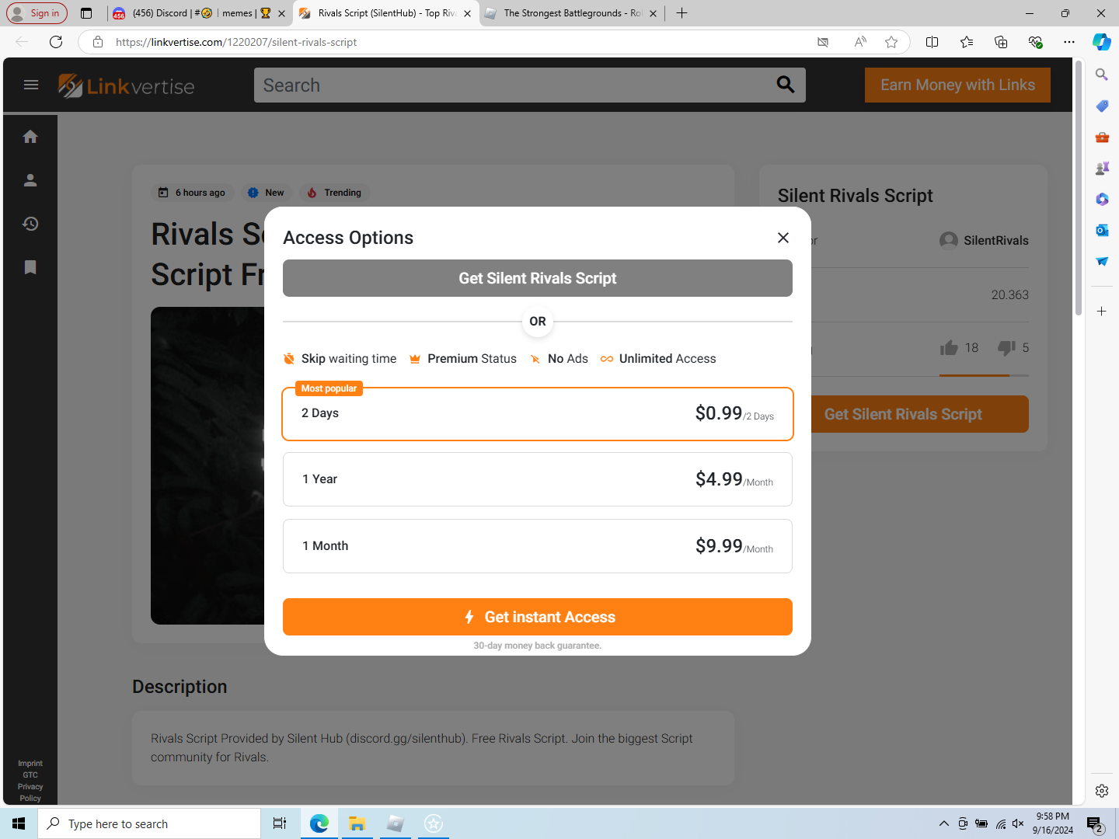Image resolution: width=1119 pixels, height=839 pixels.
Task: Open the Windows Start menu
Action: (x=19, y=823)
